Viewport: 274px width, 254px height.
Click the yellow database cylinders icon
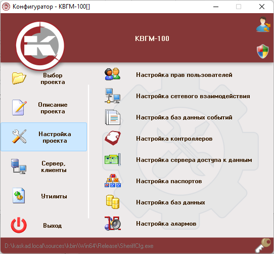pos(113,202)
